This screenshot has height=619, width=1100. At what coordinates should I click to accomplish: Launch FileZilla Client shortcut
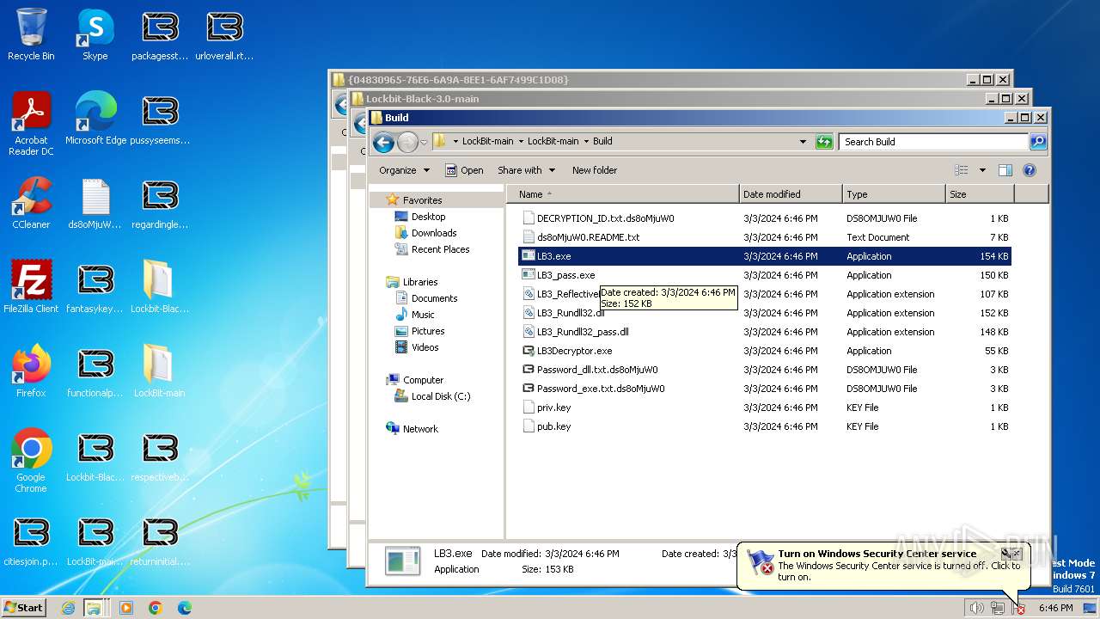pos(31,287)
